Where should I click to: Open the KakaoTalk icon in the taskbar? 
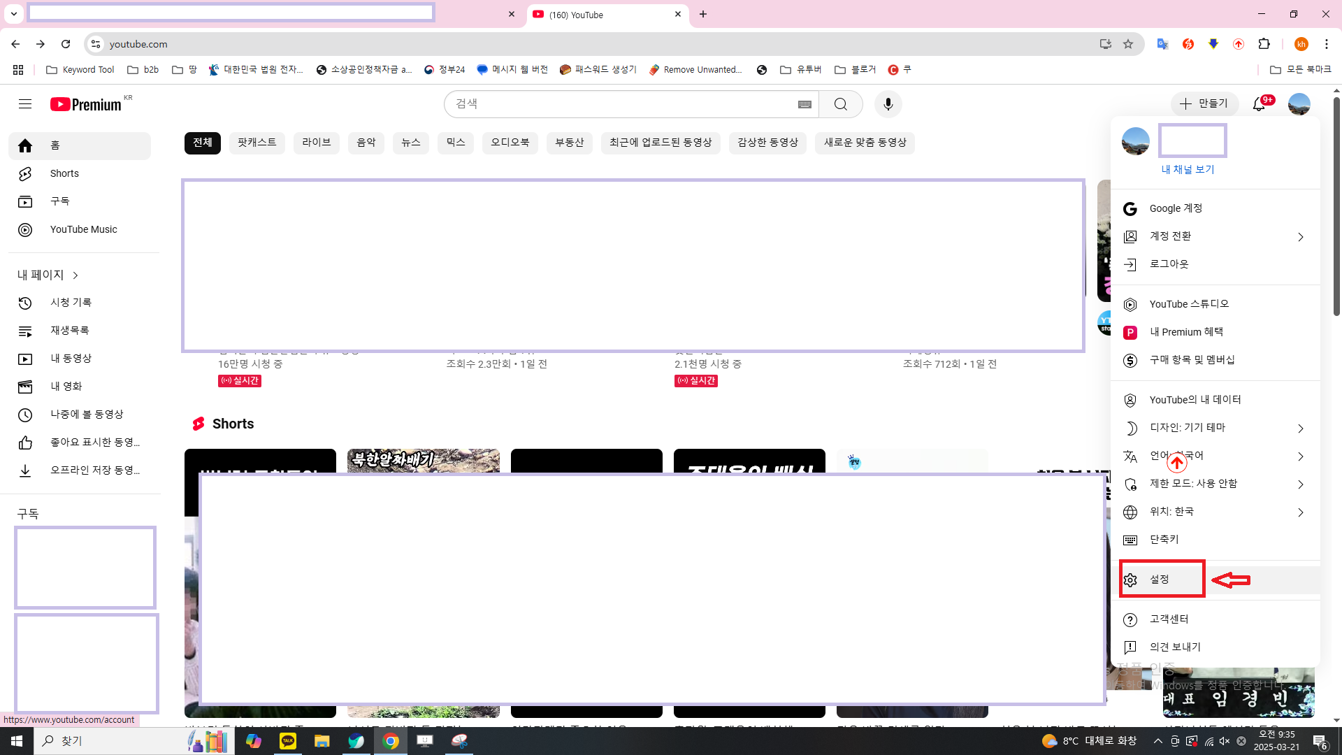click(x=288, y=741)
